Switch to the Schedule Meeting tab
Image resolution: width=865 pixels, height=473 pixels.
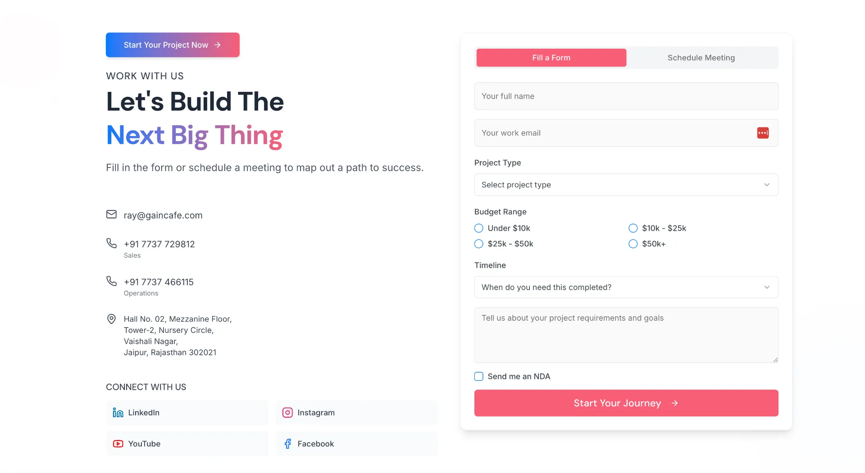701,58
